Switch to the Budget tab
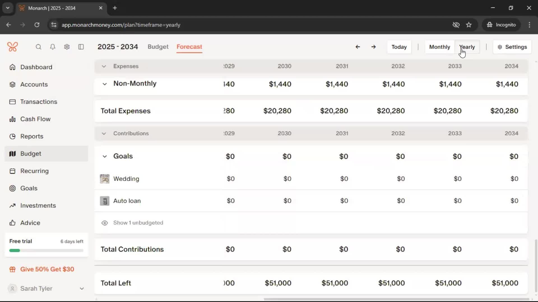 pyautogui.click(x=158, y=47)
